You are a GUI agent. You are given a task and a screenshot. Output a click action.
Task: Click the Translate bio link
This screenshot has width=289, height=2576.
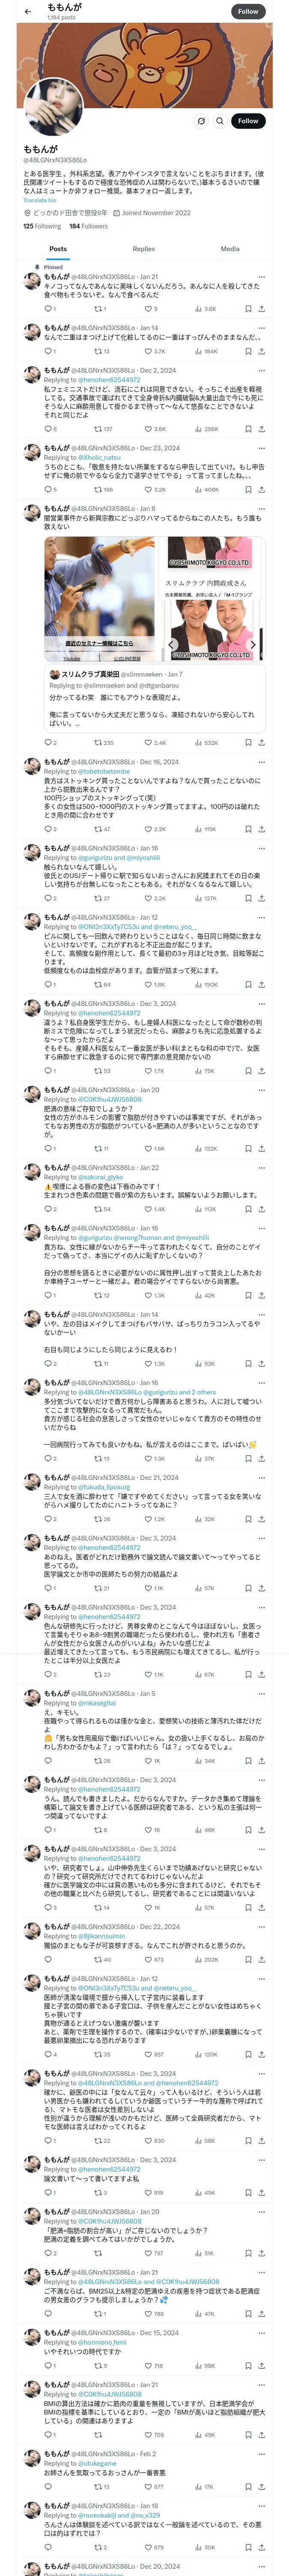pyautogui.click(x=40, y=200)
